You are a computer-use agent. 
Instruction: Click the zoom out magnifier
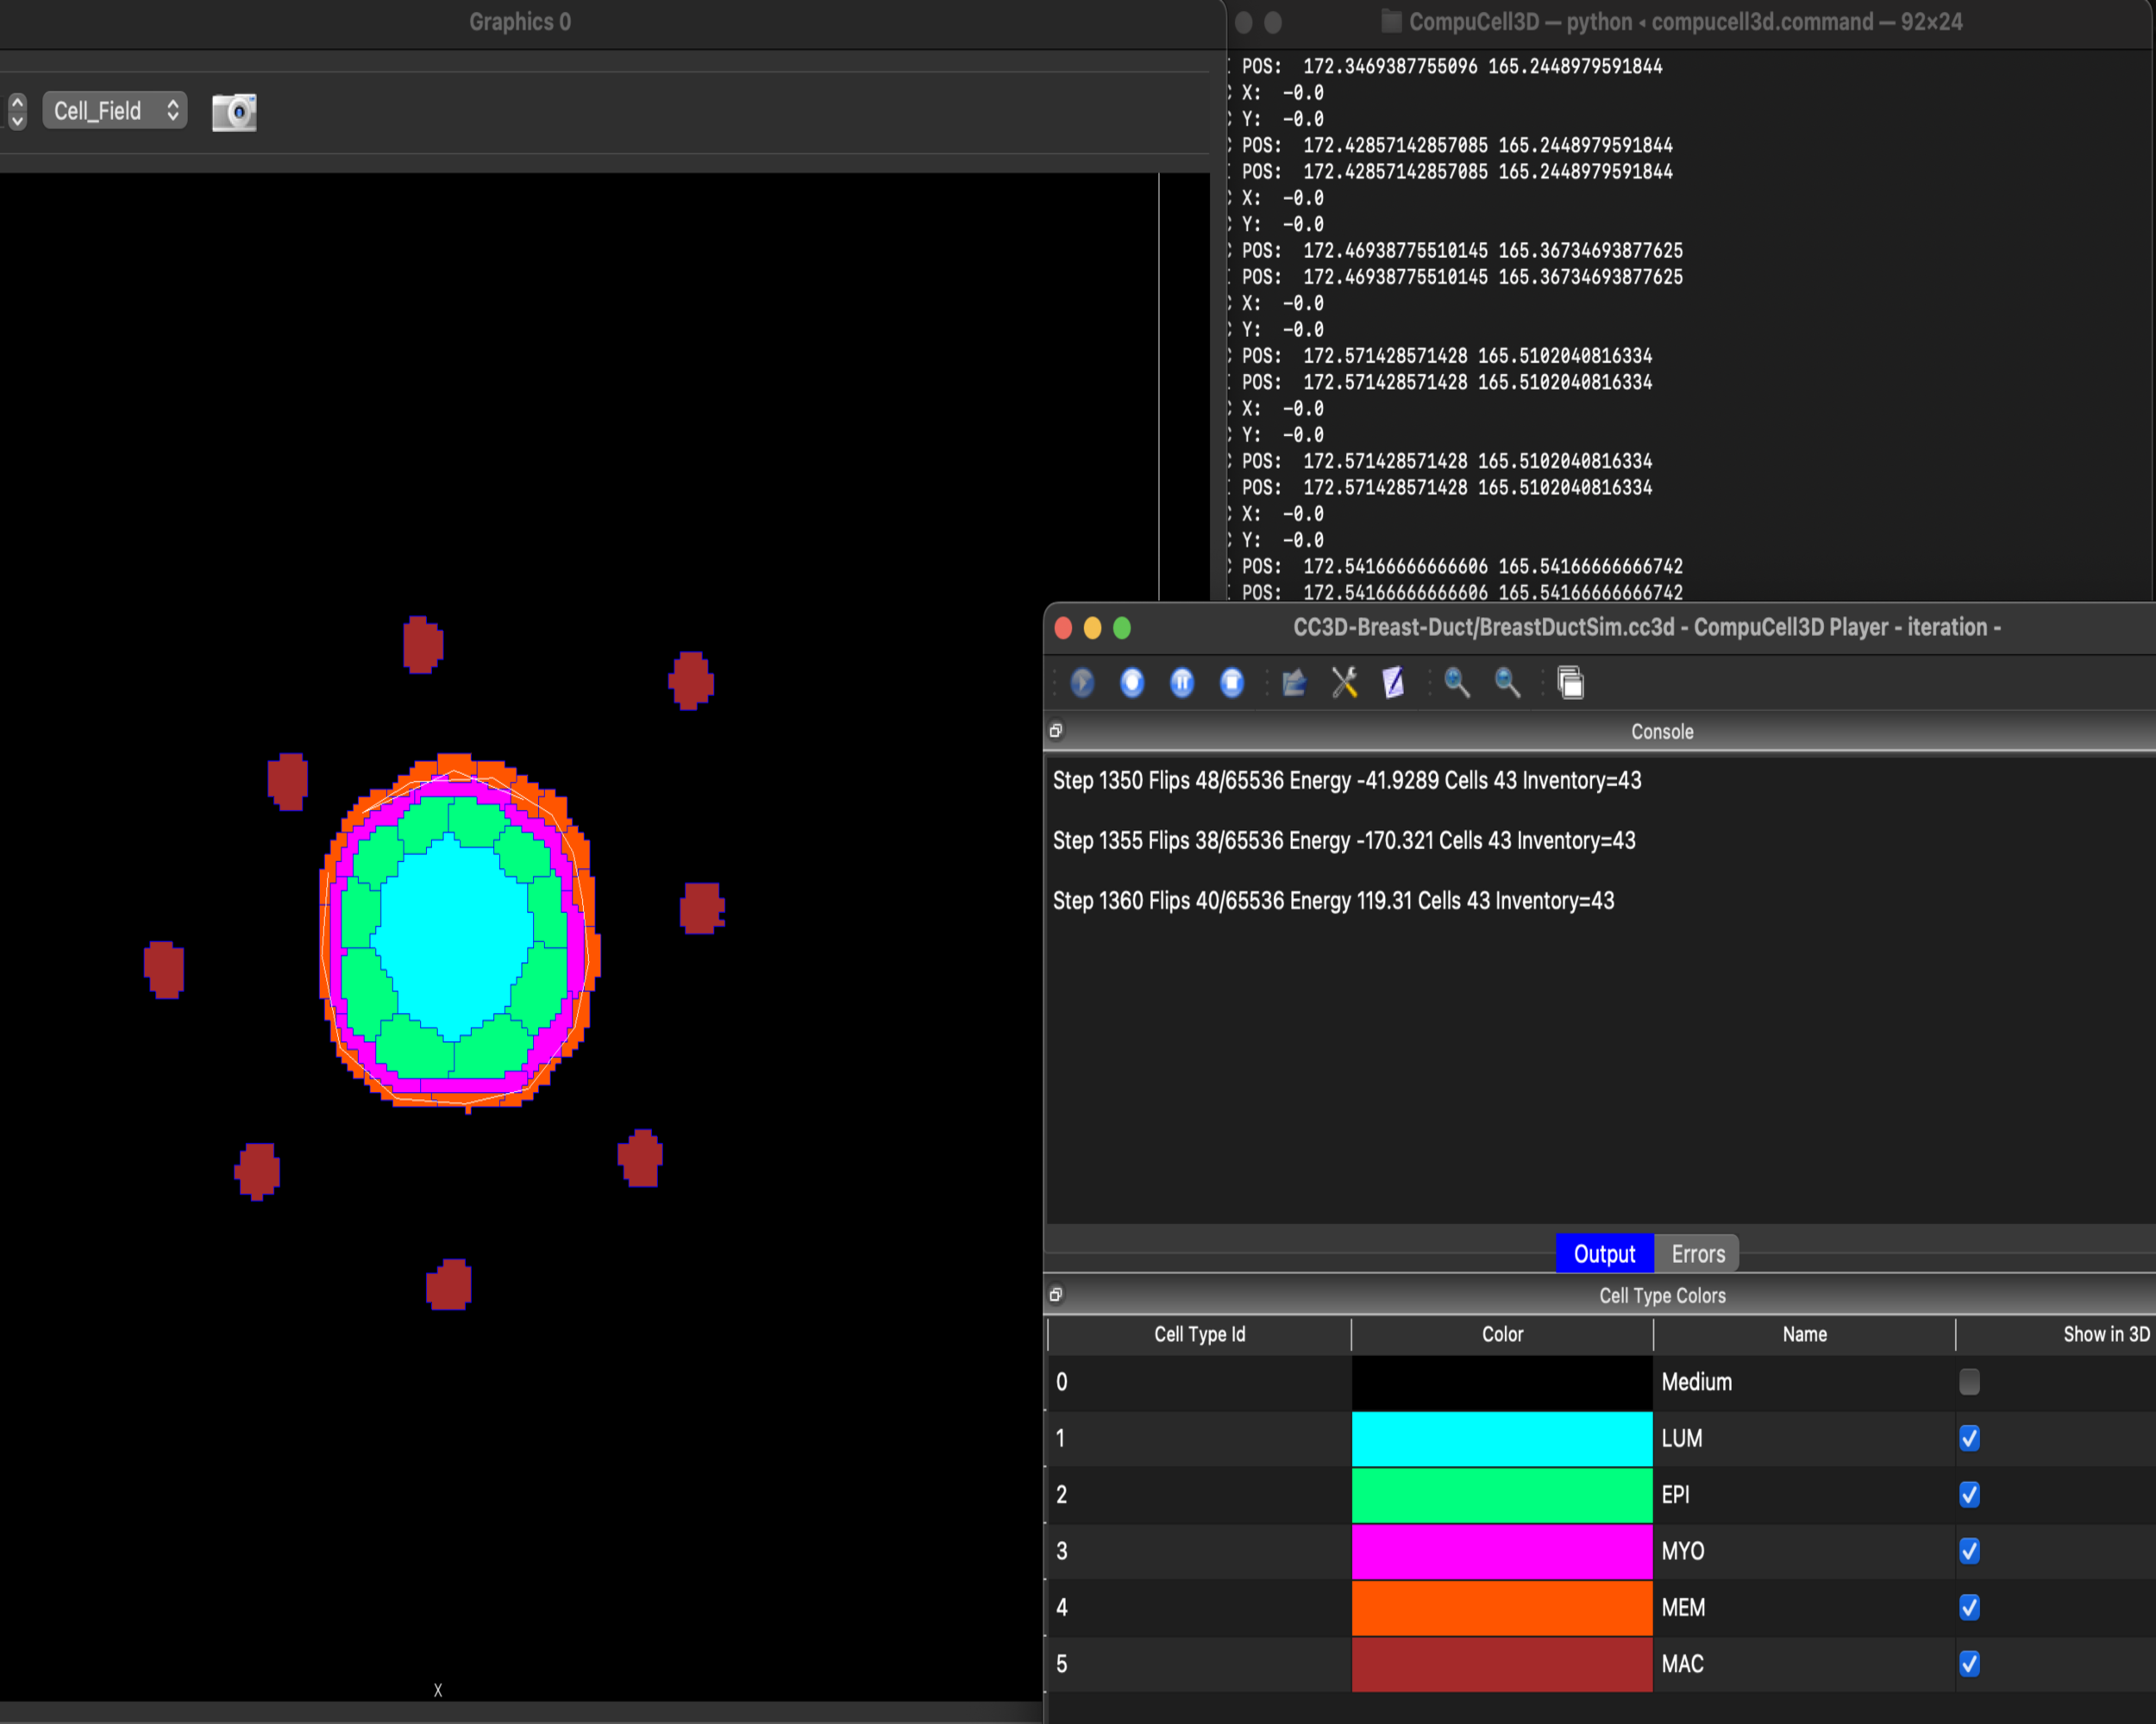click(1507, 683)
